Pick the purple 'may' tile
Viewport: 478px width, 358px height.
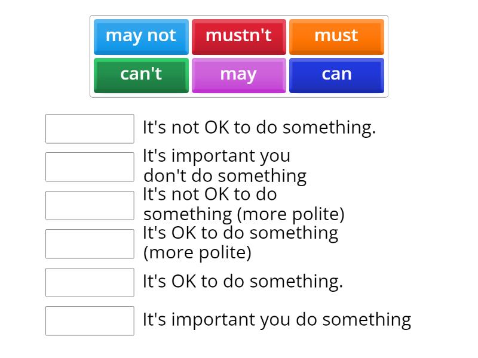coord(238,75)
